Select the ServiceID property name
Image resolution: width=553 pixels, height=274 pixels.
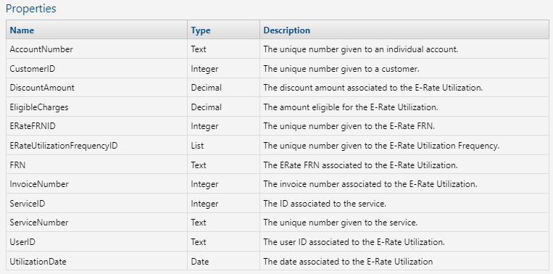pyautogui.click(x=28, y=204)
